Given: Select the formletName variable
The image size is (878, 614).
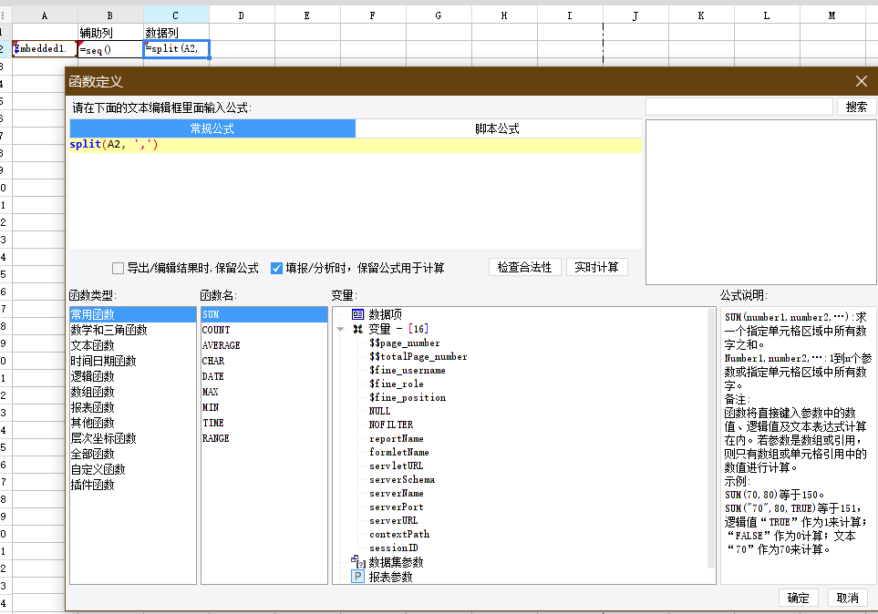Looking at the screenshot, I should [399, 452].
